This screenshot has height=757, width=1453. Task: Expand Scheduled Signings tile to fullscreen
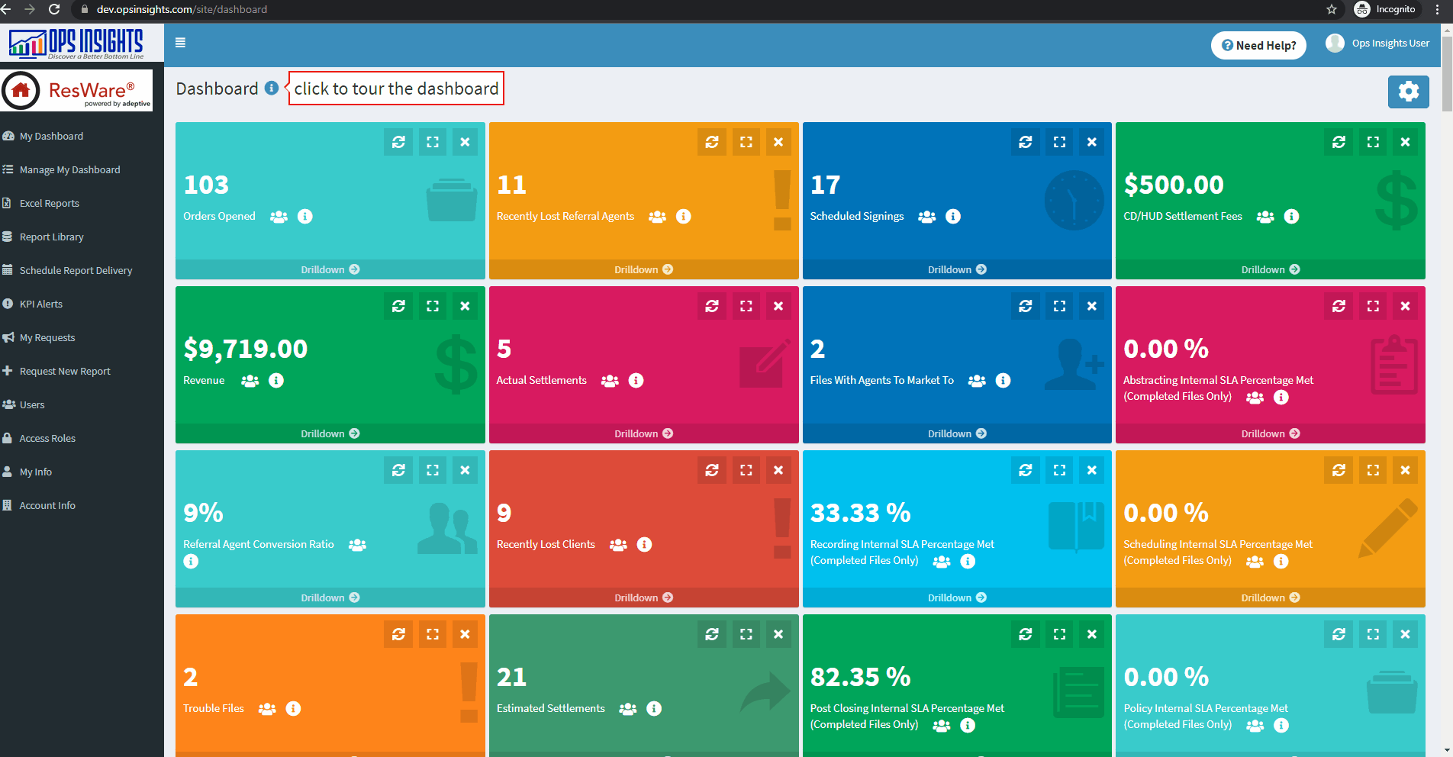tap(1059, 142)
